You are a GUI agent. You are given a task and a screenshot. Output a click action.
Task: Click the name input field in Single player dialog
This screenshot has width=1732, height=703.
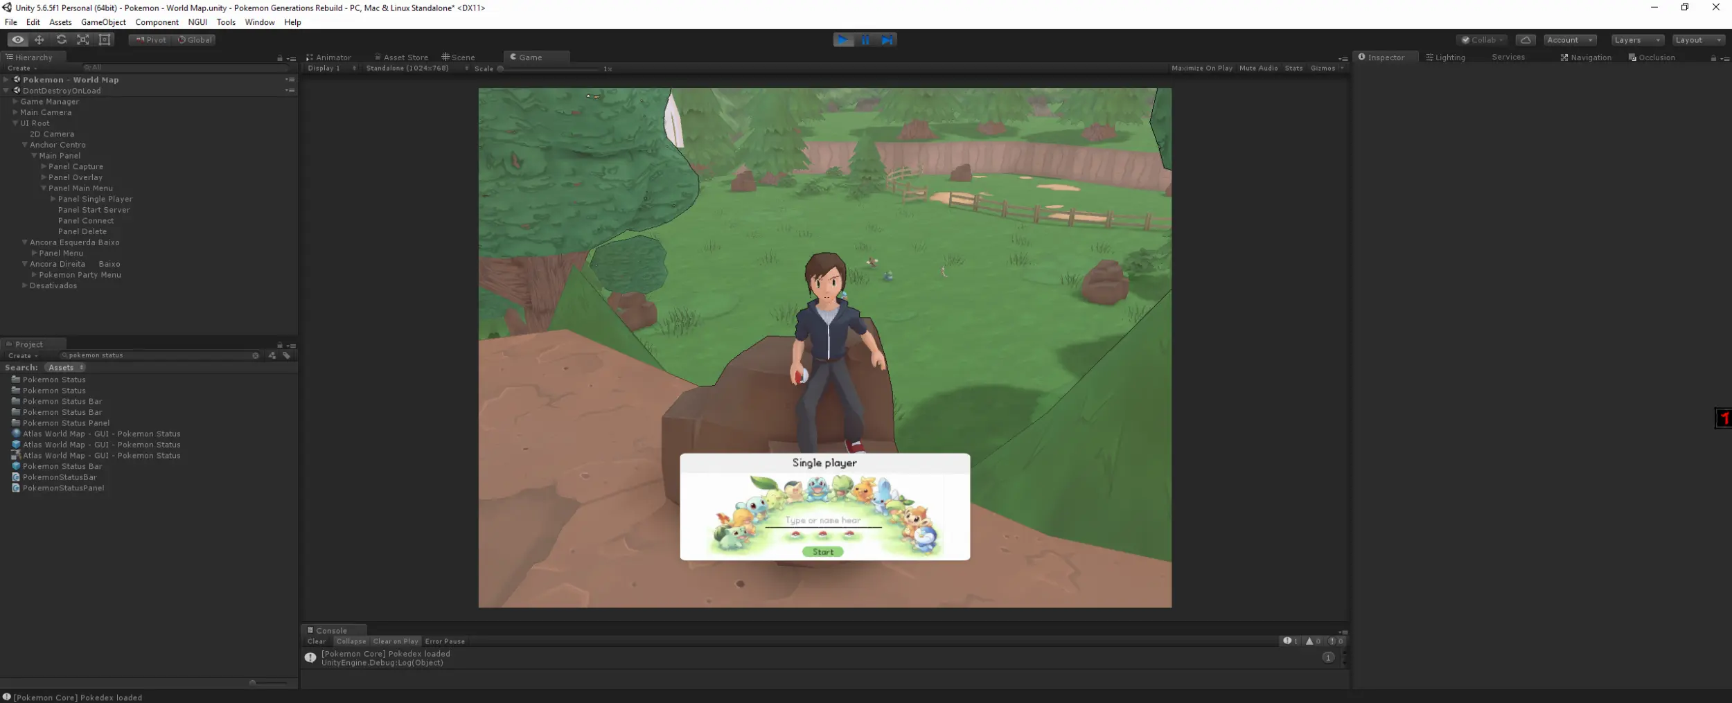click(823, 520)
